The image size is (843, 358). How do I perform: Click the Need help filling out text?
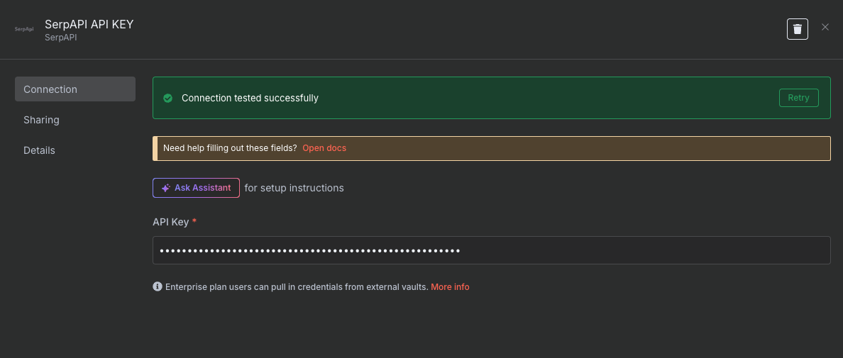(230, 148)
